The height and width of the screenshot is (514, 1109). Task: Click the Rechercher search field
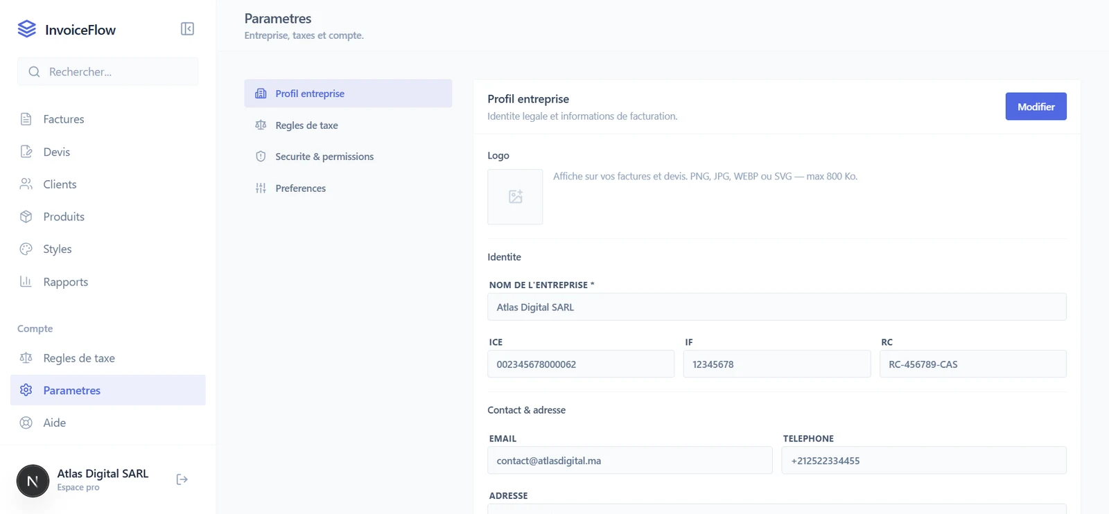coord(108,72)
